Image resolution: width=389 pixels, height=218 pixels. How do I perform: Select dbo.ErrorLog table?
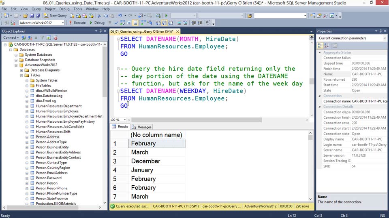click(x=46, y=101)
